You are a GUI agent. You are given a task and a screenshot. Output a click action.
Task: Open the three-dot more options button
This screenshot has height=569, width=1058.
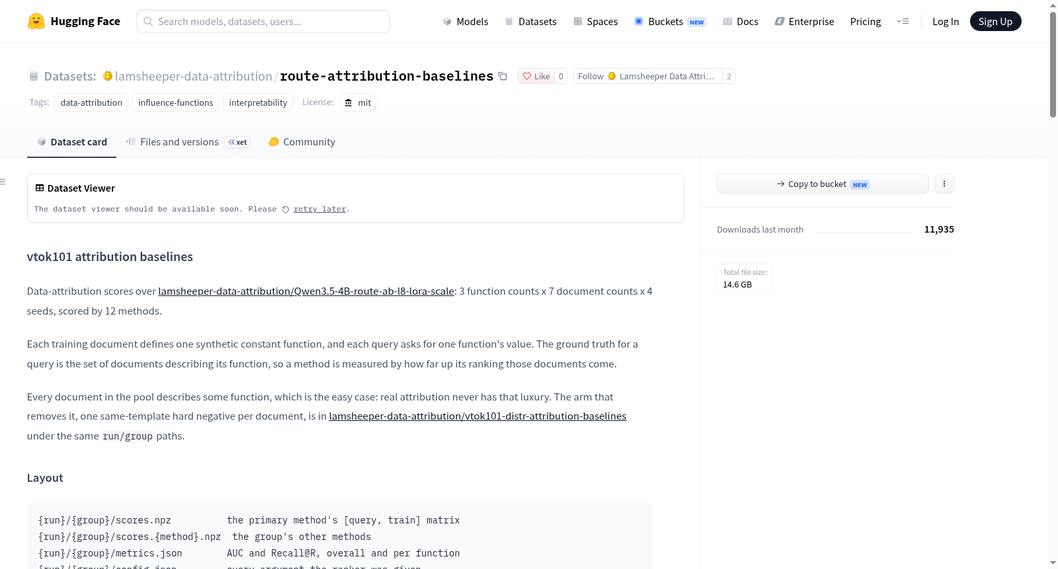[944, 184]
